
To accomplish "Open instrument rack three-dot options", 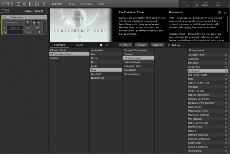I will click(x=46, y=11).
